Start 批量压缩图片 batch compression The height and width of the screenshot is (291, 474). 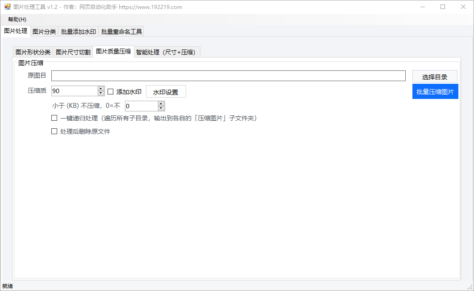point(435,92)
